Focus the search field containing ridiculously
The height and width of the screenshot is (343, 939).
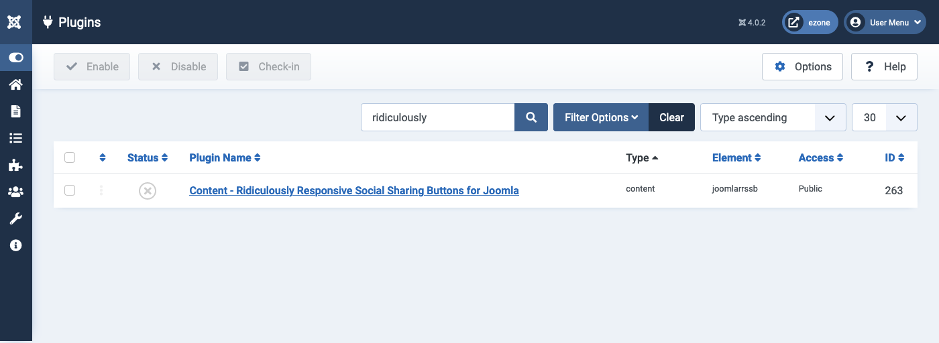(x=438, y=117)
